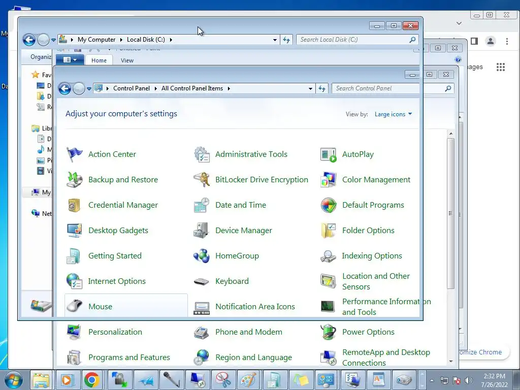Open Indexing Options magnifier icon
The height and width of the screenshot is (390, 520).
click(329, 256)
